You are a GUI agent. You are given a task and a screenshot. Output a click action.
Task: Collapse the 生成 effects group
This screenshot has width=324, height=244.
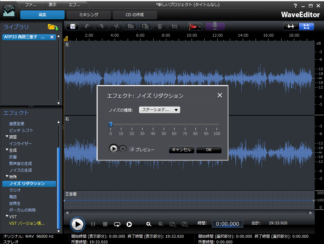click(x=7, y=150)
